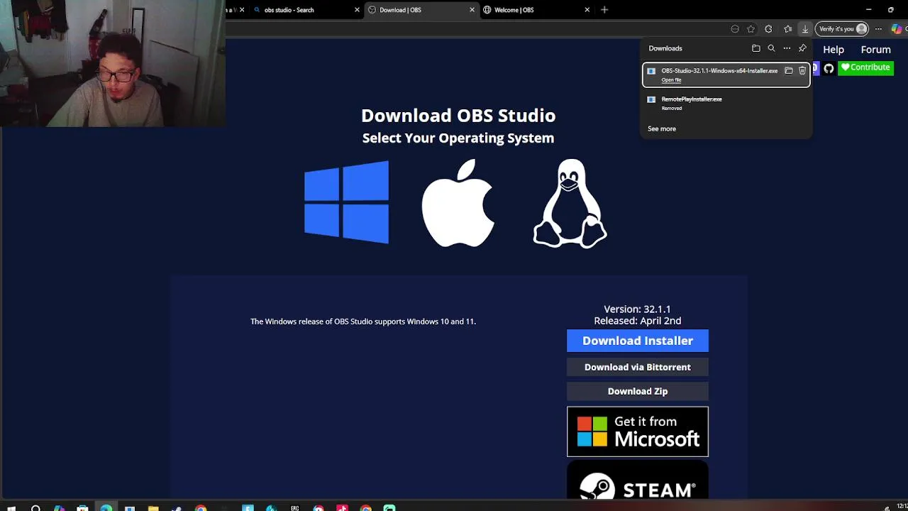This screenshot has height=511, width=908.
Task: Select the Windows operating system logo
Action: pos(346,202)
